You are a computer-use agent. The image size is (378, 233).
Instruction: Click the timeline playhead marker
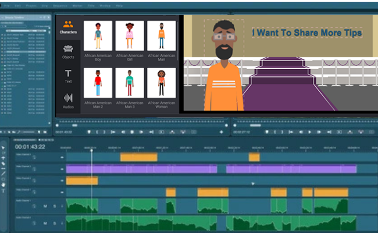91,147
